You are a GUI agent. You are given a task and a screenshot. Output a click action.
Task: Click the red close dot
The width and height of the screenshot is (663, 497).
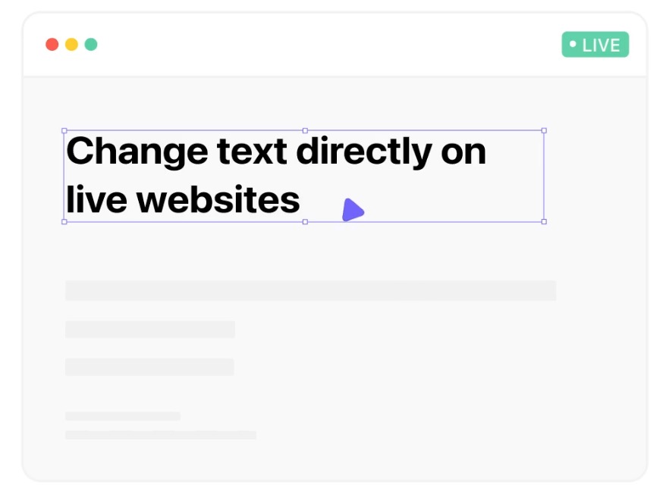[52, 44]
